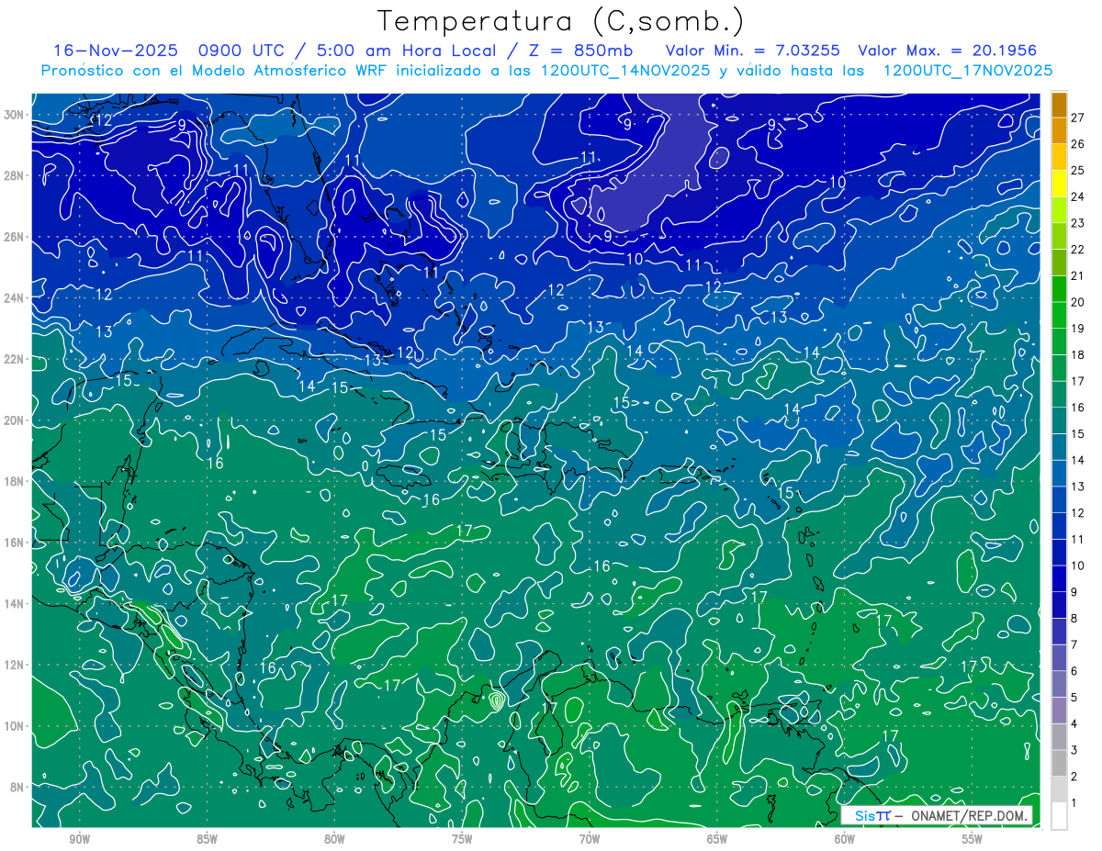Pick the dark blue legend swatch between 9 and 10
Screen dimensions: 1102x851
[x=1059, y=578]
